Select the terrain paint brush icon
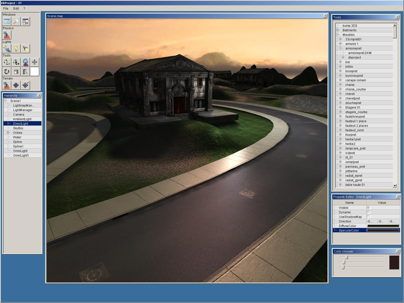Image resolution: width=404 pixels, height=303 pixels. (25, 85)
